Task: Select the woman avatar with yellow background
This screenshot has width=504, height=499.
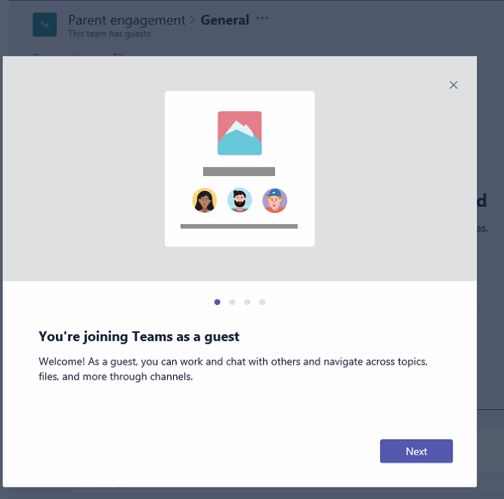Action: [x=205, y=200]
